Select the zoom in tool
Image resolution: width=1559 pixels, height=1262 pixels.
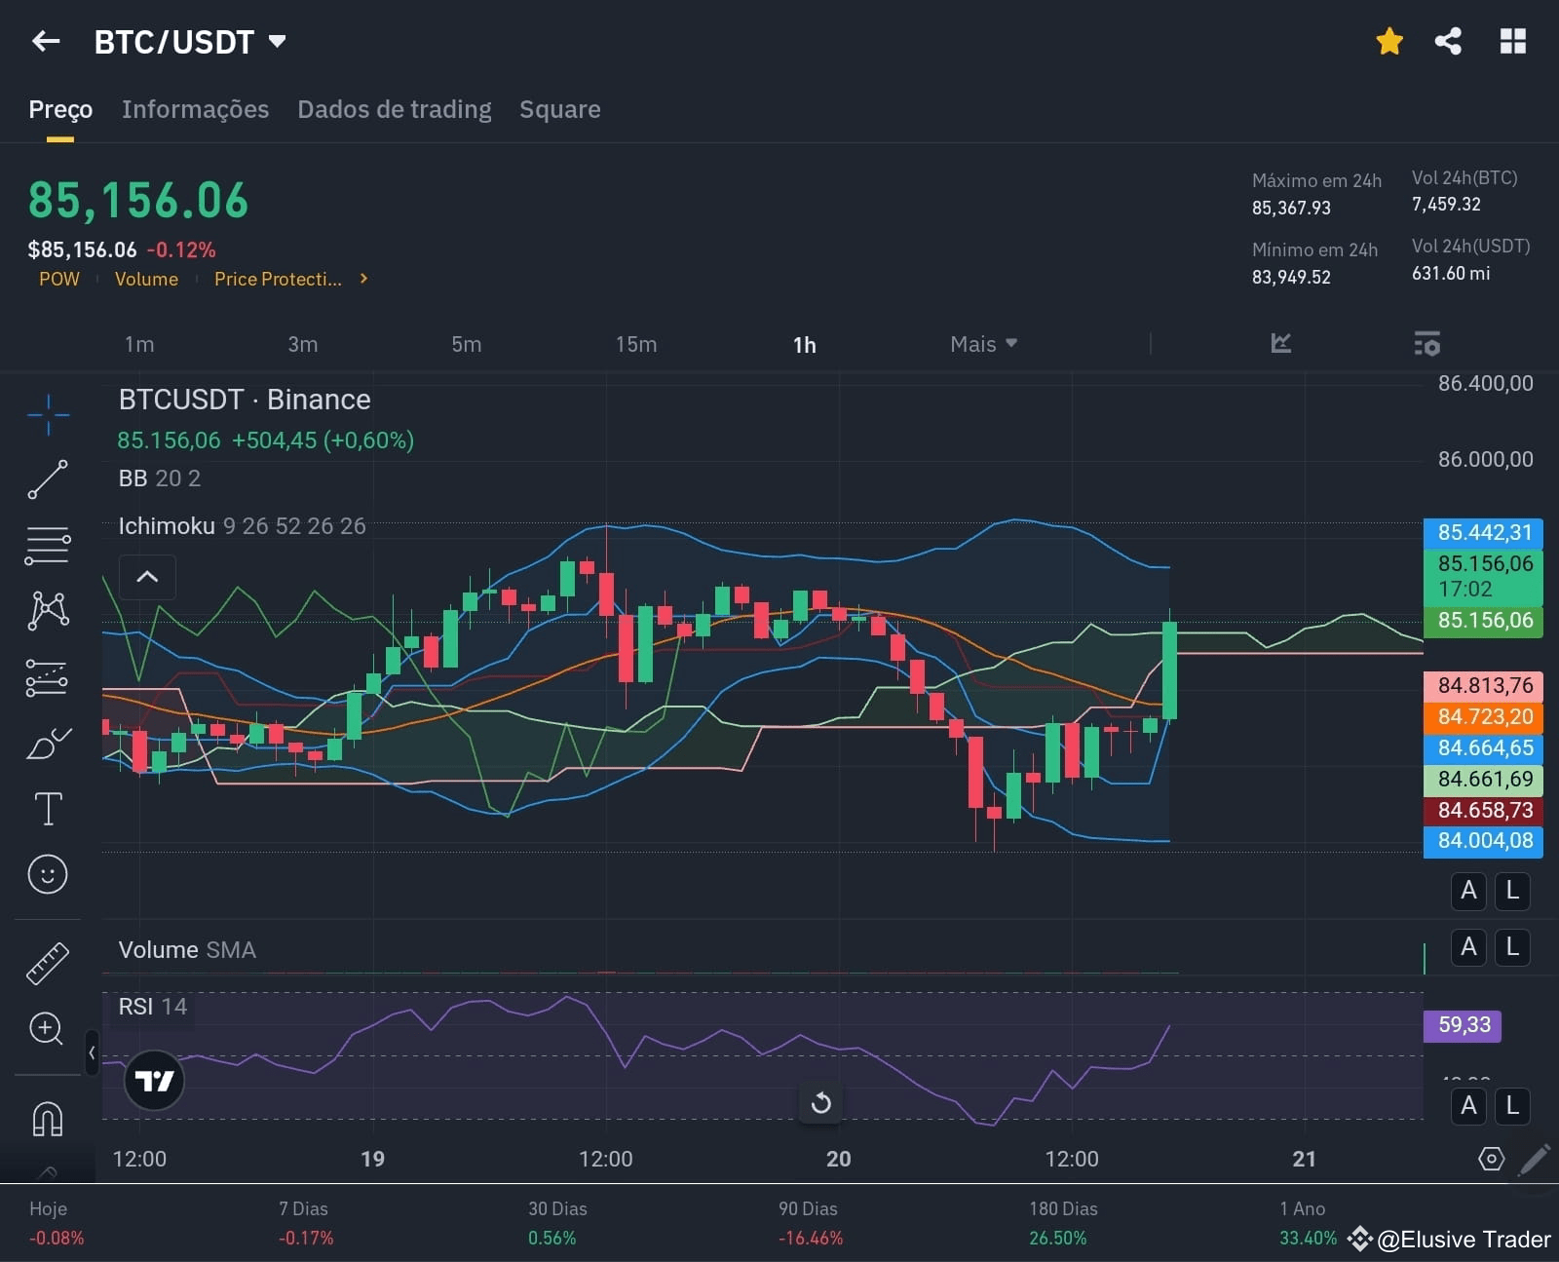48,1028
